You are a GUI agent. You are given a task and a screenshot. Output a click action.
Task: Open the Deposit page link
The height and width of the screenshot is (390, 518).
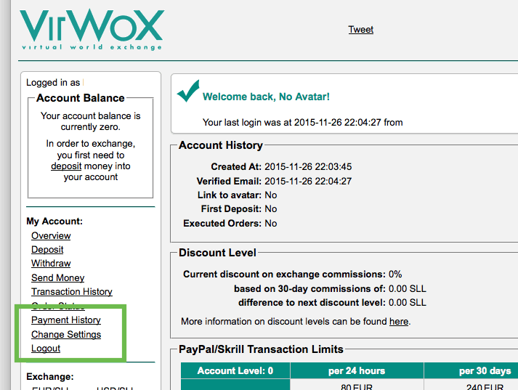point(47,249)
